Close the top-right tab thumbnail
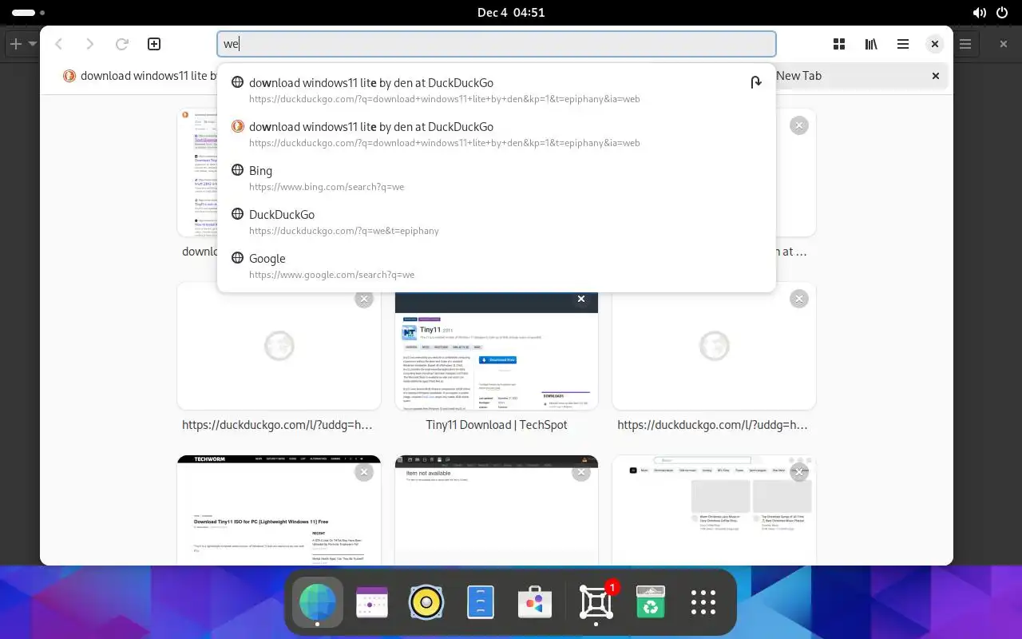This screenshot has width=1022, height=639. tap(798, 125)
